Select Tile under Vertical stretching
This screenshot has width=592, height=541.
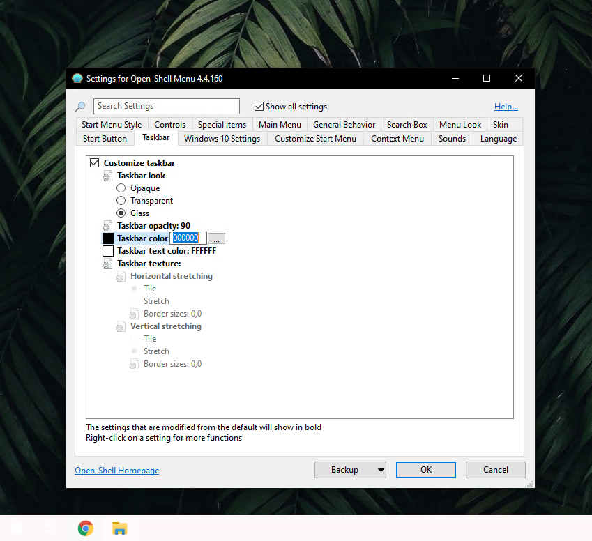point(134,339)
